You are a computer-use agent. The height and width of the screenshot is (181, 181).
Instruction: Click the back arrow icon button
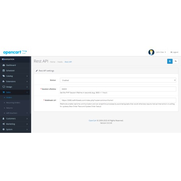[x=176, y=61]
